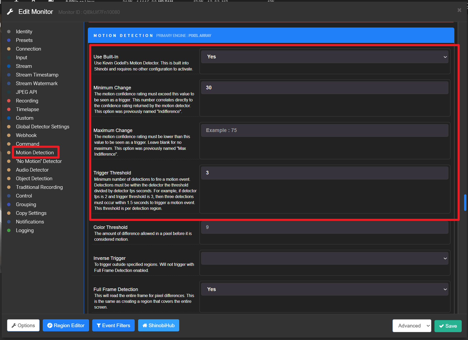Open the Control section

24,196
